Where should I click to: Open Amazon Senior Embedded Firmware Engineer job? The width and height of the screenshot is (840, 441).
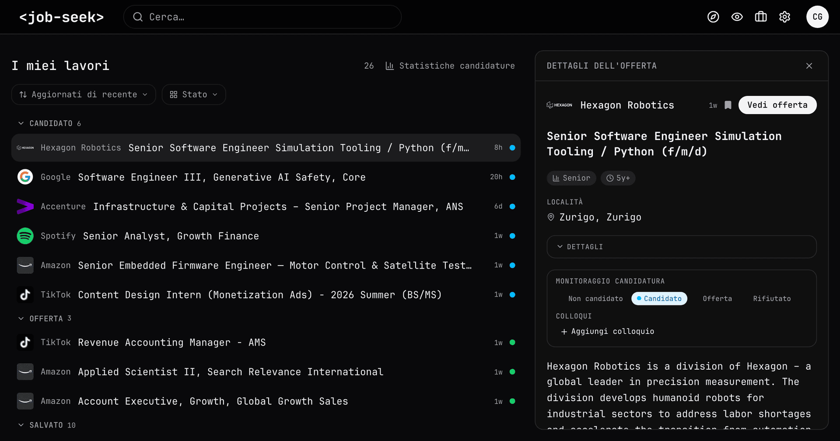tap(266, 265)
